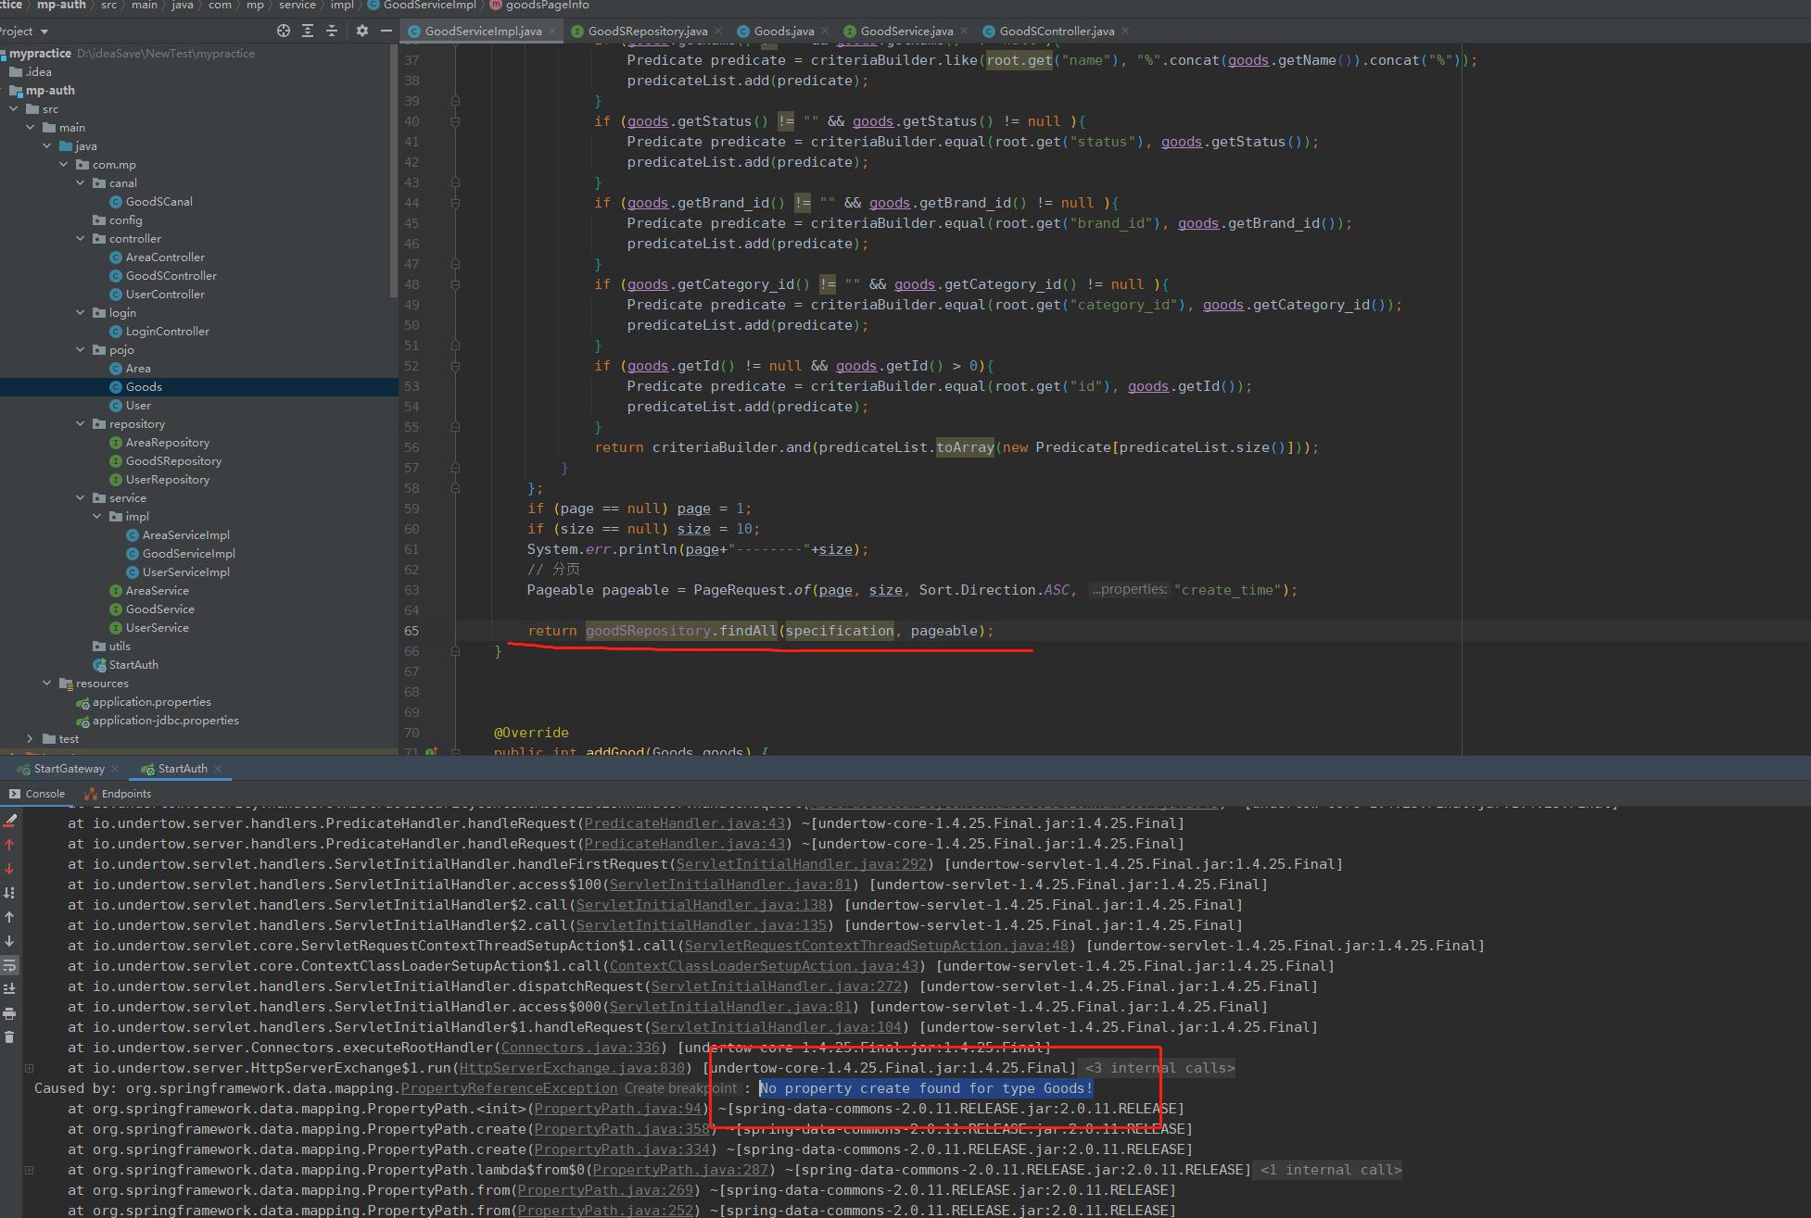Collapse the controller package

[x=81, y=239]
